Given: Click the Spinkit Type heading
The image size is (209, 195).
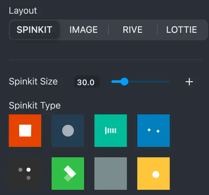Looking at the screenshot, I should pyautogui.click(x=35, y=106).
